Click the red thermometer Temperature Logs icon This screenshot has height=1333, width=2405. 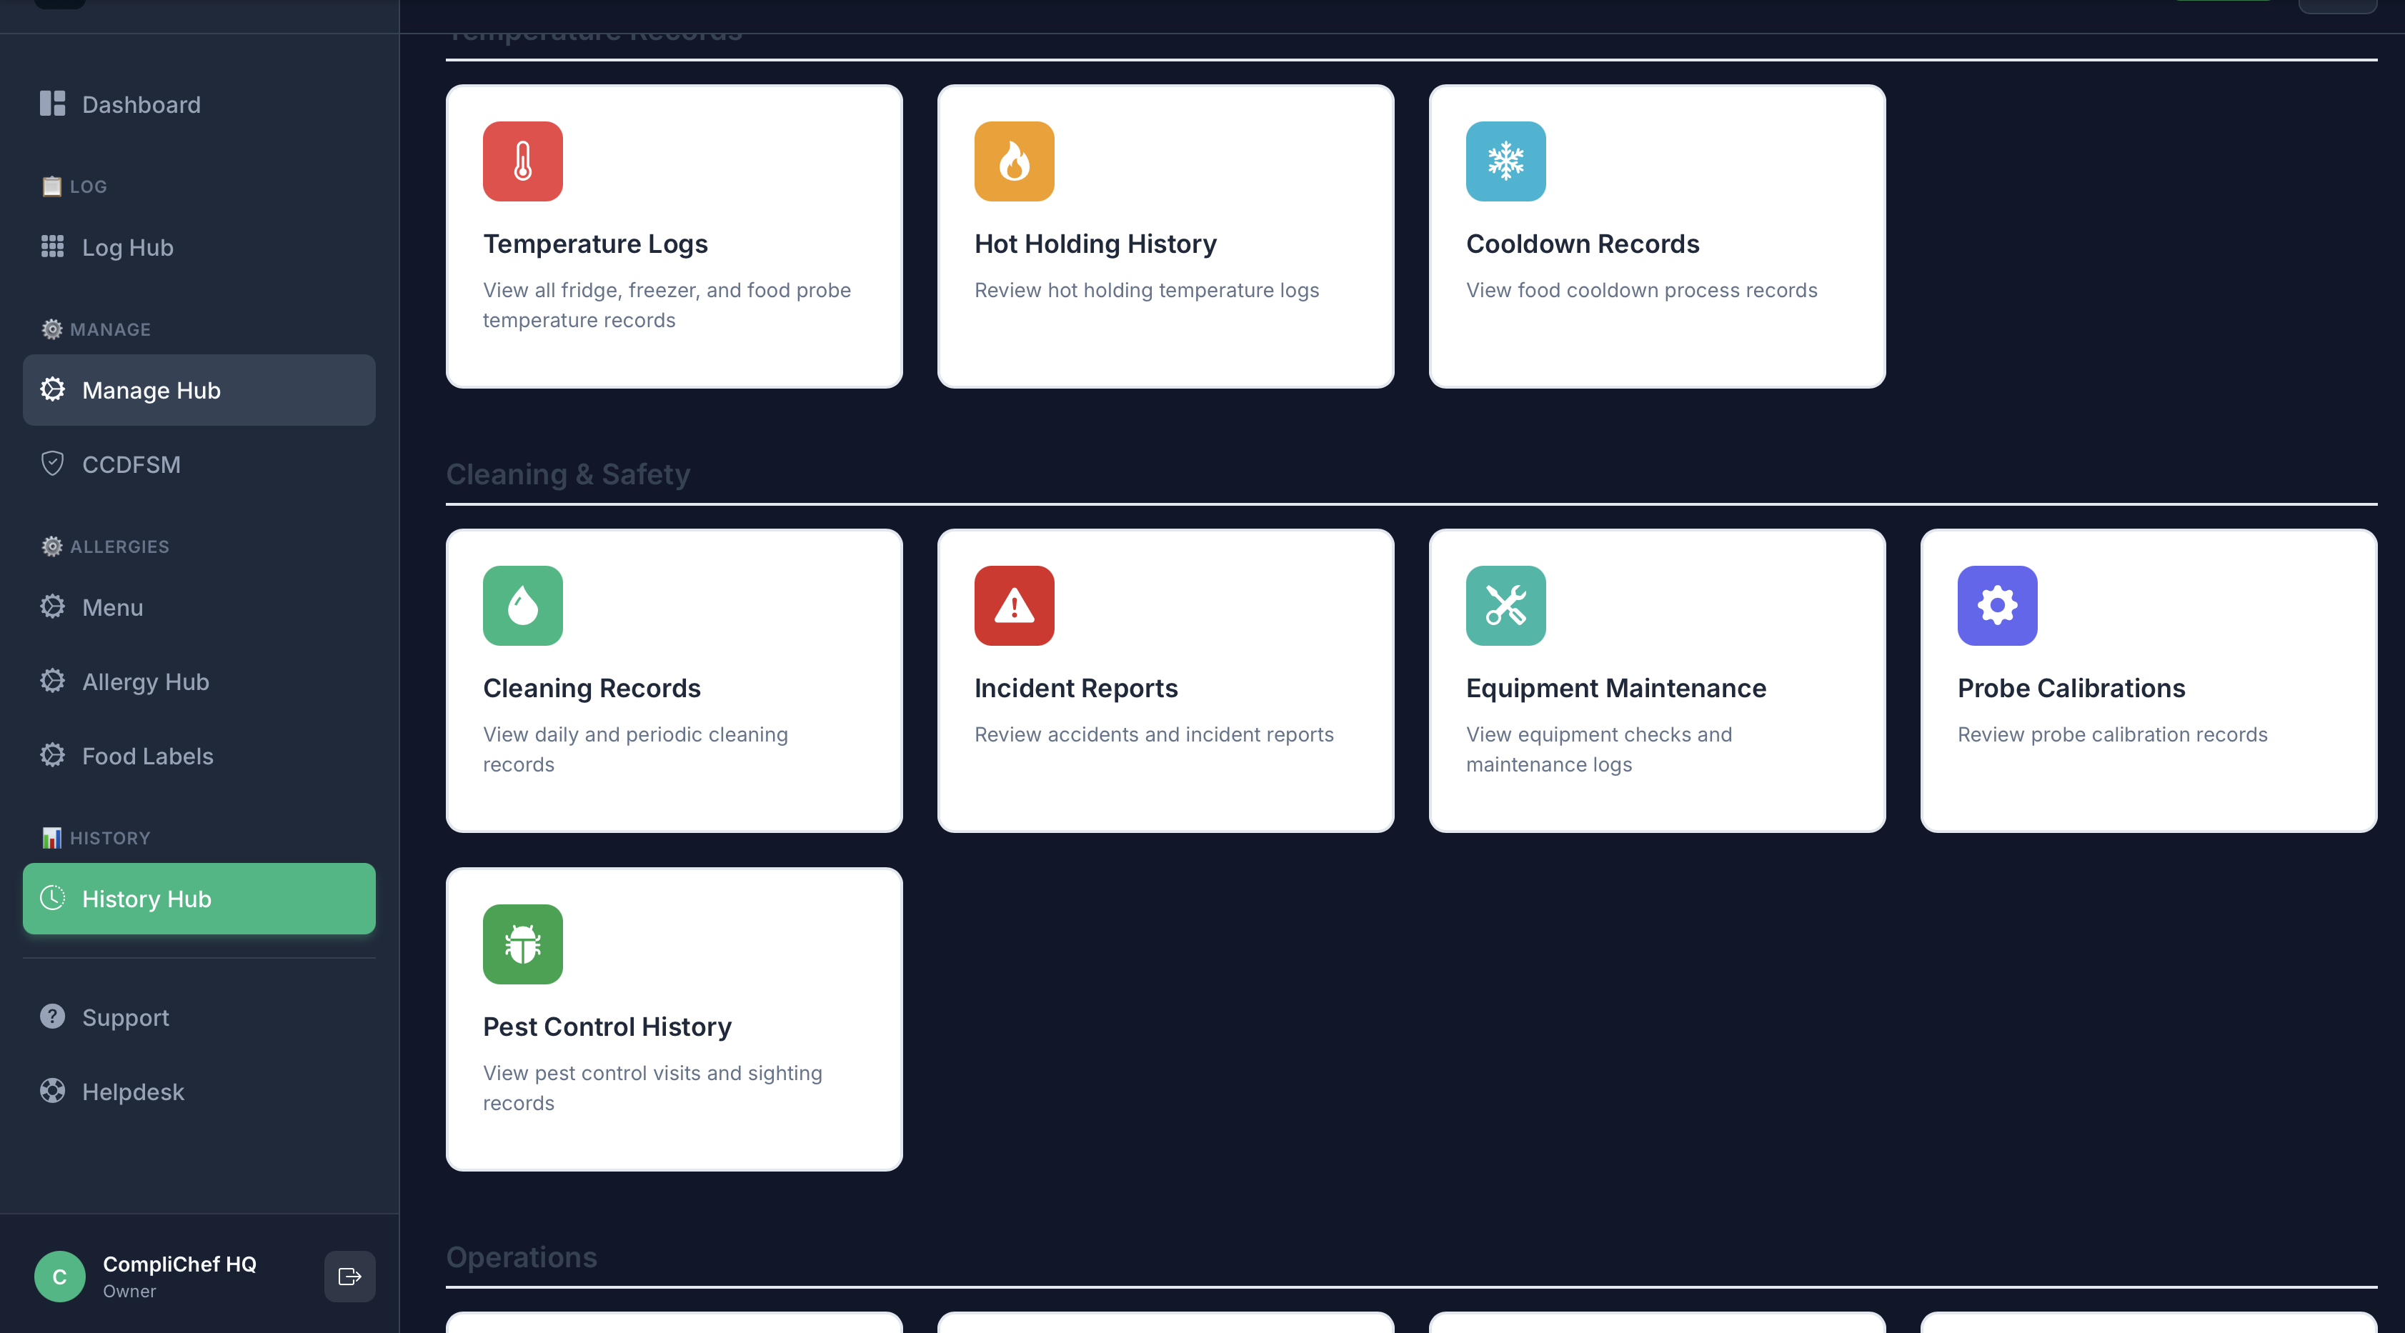coord(523,161)
